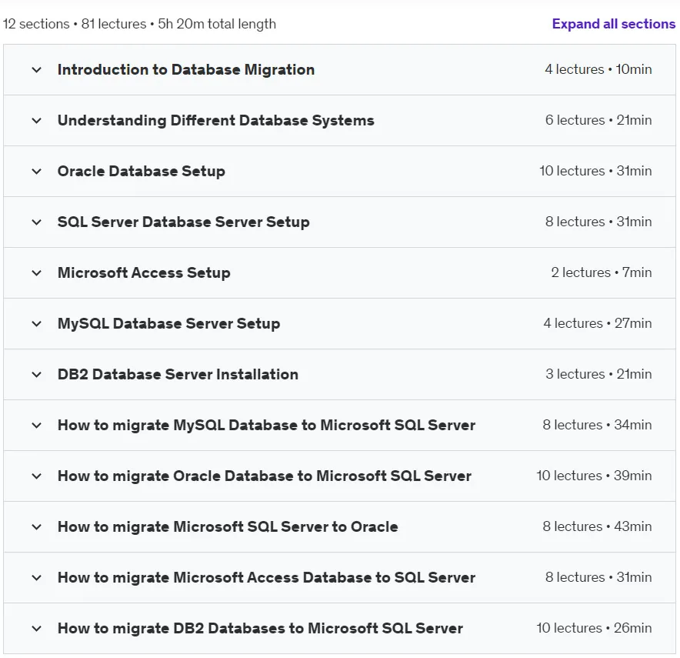
Task: Open How to migrate MySQL Database title
Action: [266, 425]
